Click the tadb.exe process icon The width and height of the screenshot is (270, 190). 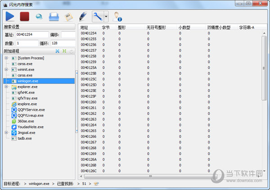14,138
